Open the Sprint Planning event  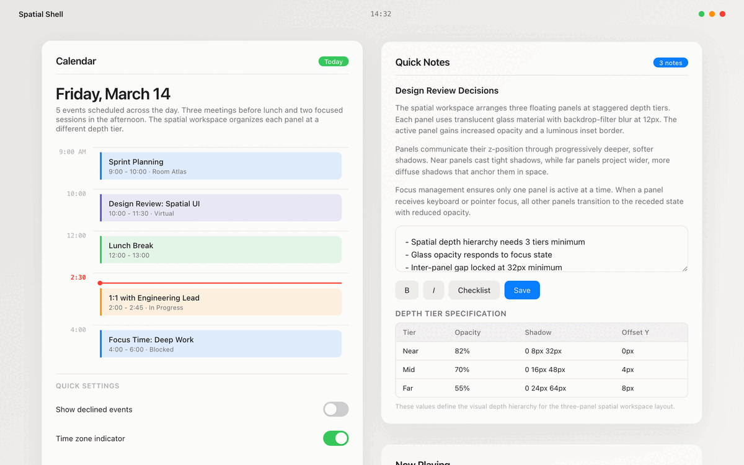(221, 166)
